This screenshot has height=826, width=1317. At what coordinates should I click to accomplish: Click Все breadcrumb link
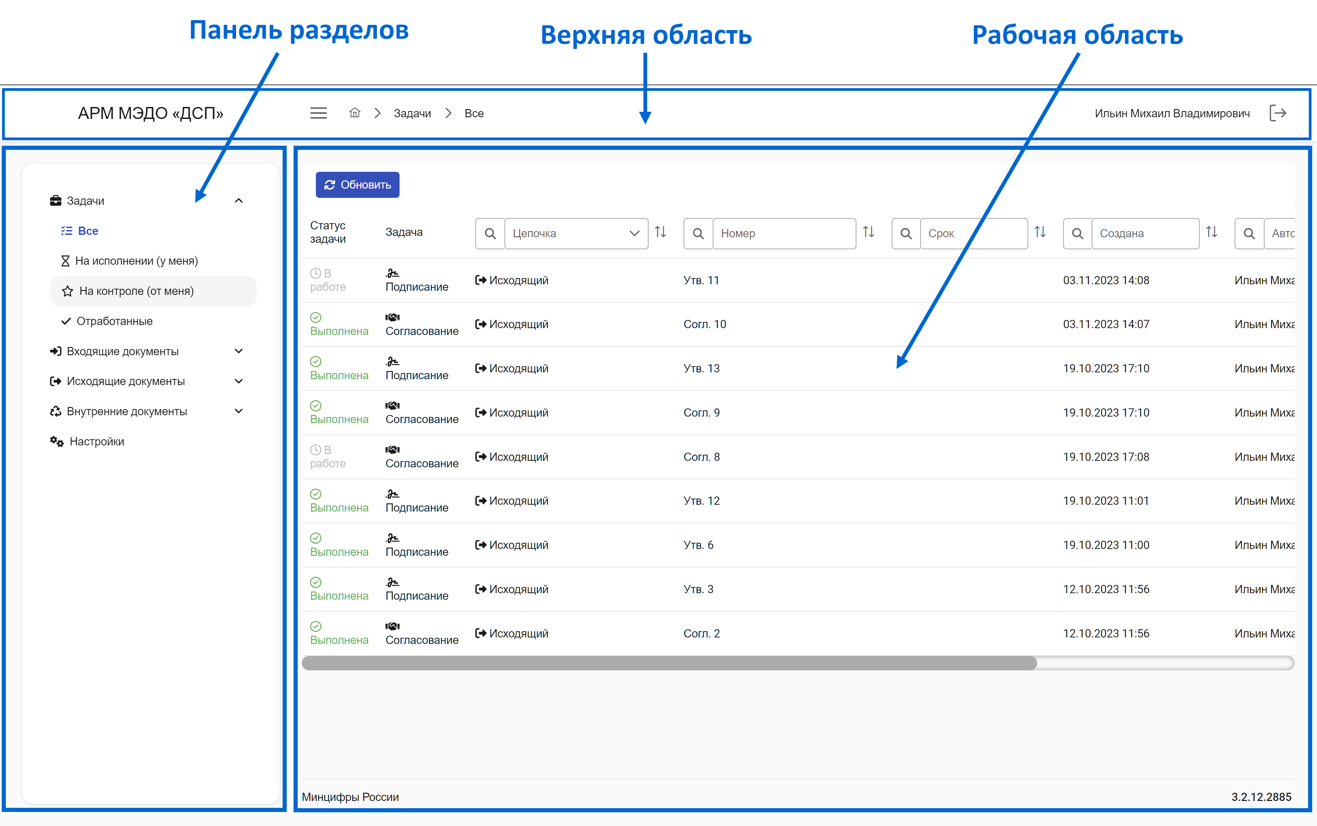474,113
